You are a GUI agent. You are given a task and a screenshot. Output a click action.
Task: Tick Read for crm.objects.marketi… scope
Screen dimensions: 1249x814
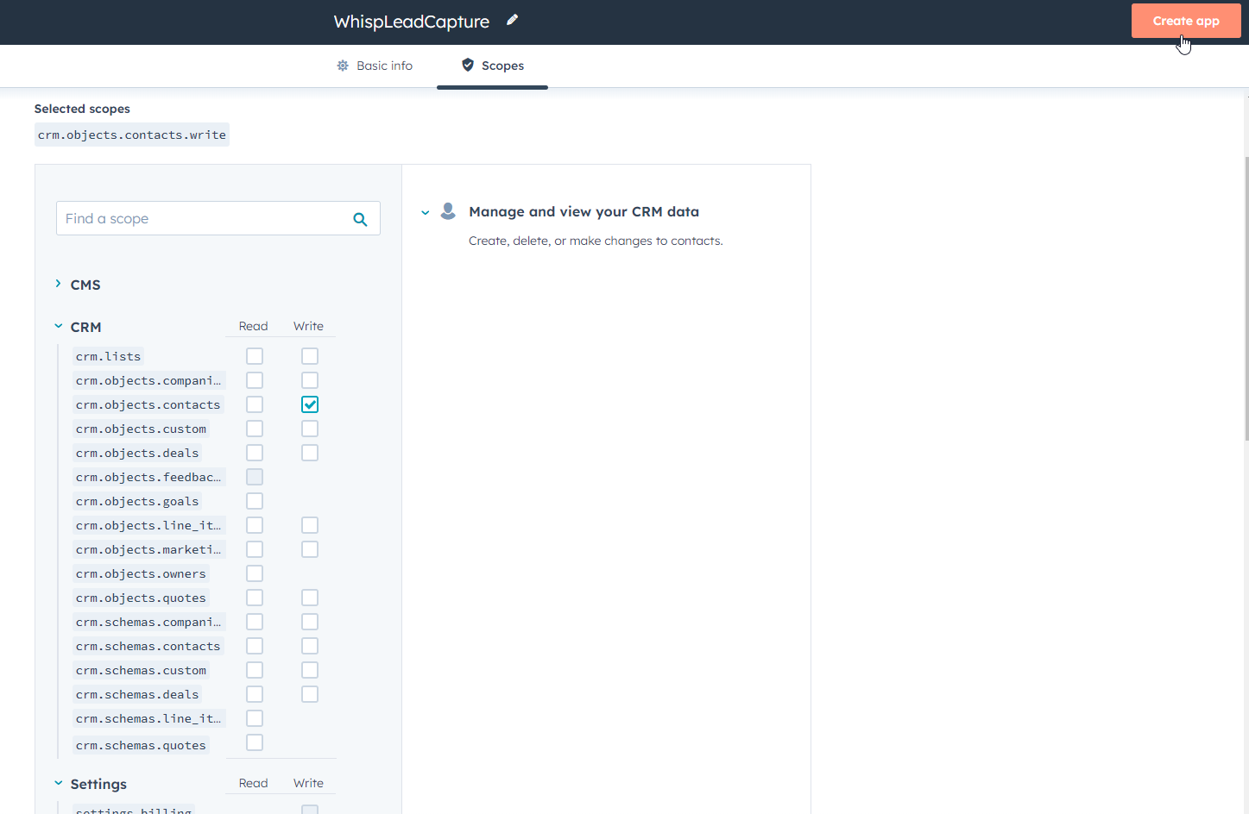pyautogui.click(x=255, y=549)
